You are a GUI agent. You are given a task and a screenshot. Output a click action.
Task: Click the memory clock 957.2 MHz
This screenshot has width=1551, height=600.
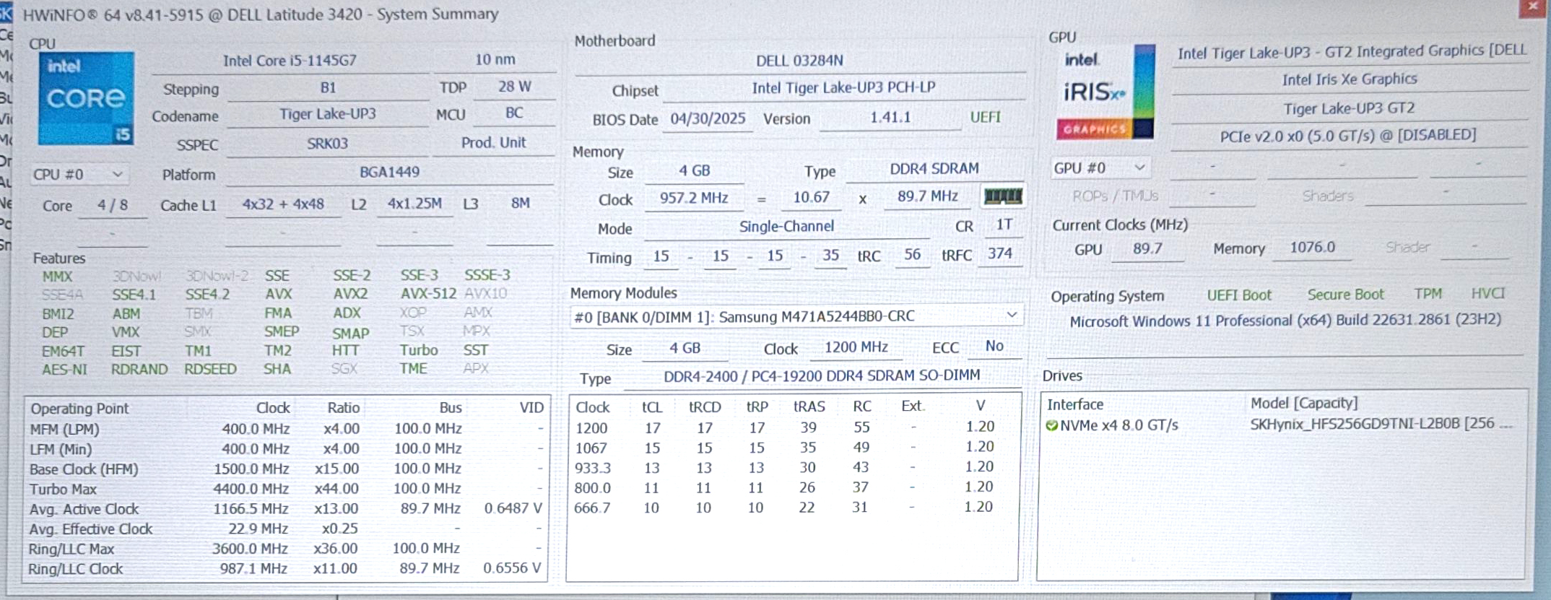pos(694,198)
